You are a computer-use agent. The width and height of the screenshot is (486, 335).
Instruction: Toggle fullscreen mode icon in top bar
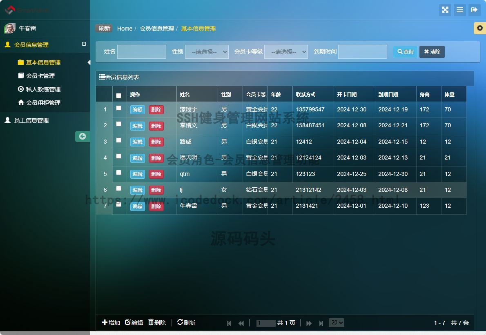click(x=445, y=10)
